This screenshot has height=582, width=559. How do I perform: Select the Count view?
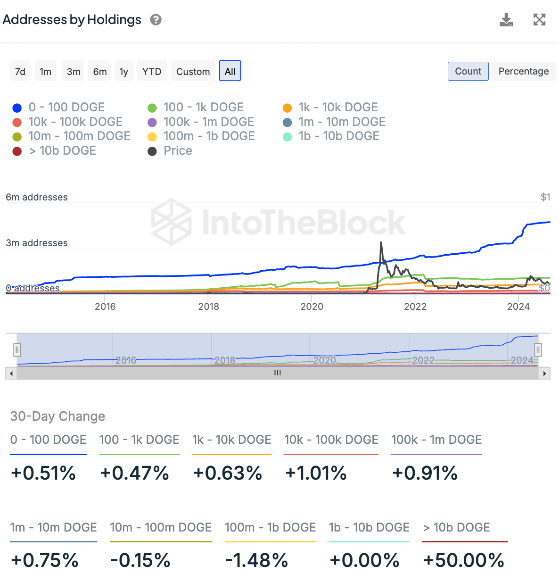coord(468,71)
